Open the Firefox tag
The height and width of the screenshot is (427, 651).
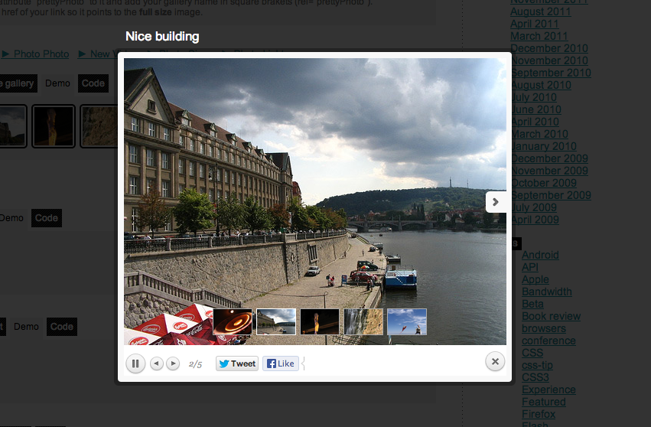(539, 414)
